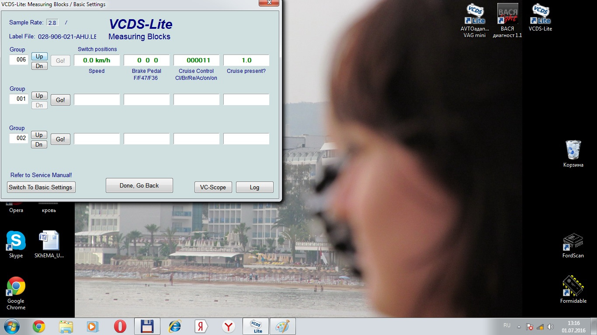Select the Skype desktop icon

(16, 245)
